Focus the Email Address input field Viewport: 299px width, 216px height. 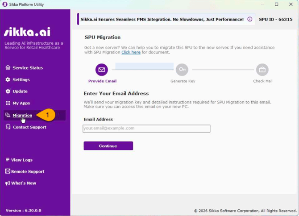(146, 129)
